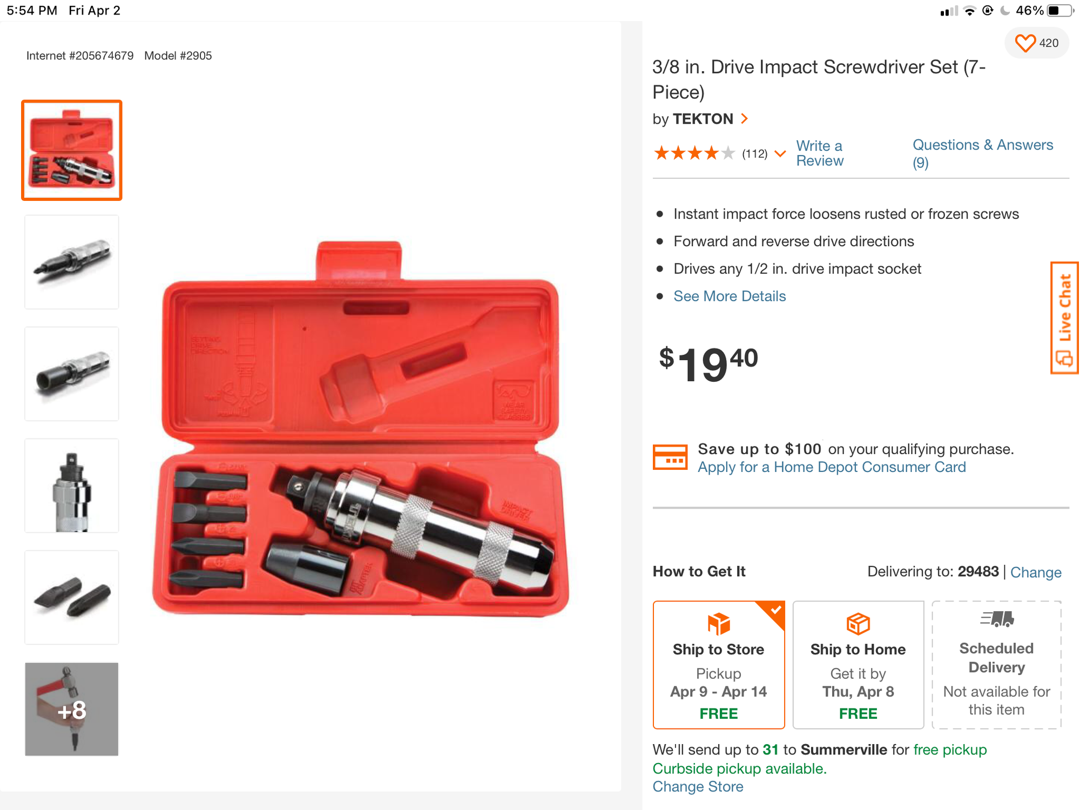Tap the battery status icon
Image resolution: width=1080 pixels, height=810 pixels.
click(x=1059, y=11)
